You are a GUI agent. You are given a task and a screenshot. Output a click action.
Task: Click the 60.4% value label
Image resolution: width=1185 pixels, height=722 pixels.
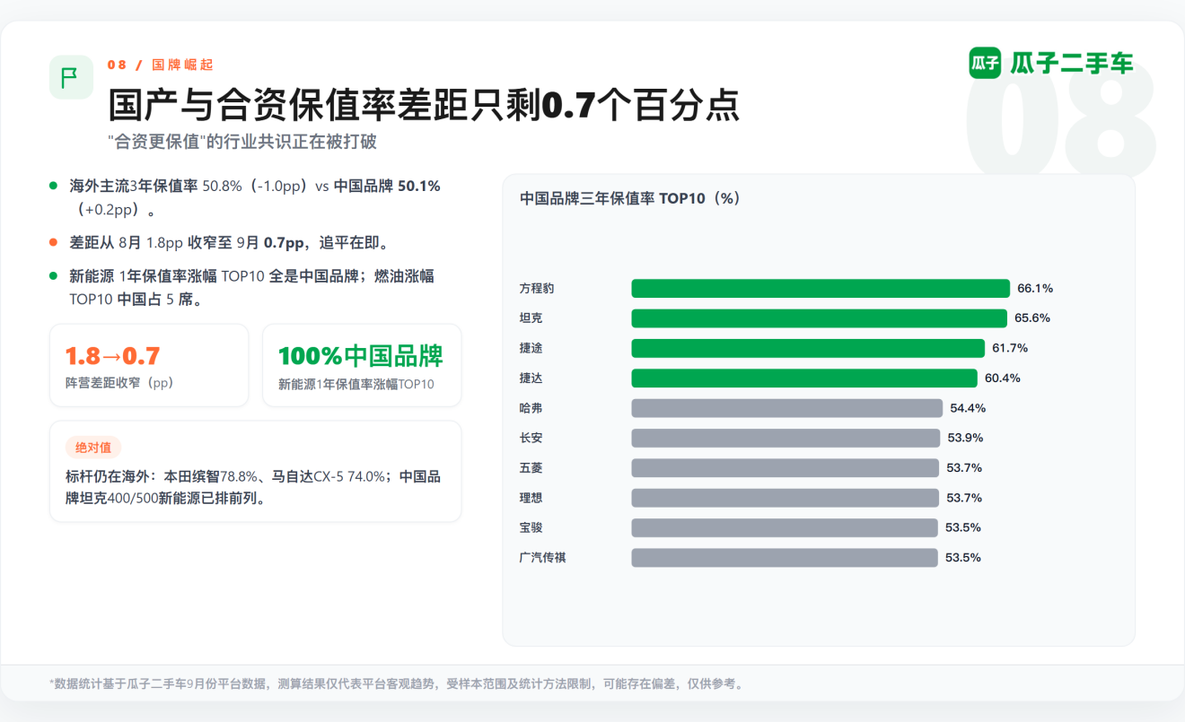pos(1003,378)
